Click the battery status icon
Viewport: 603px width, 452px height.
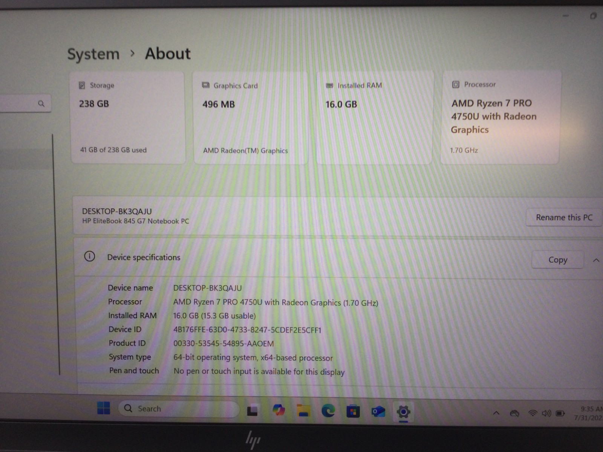pos(560,414)
